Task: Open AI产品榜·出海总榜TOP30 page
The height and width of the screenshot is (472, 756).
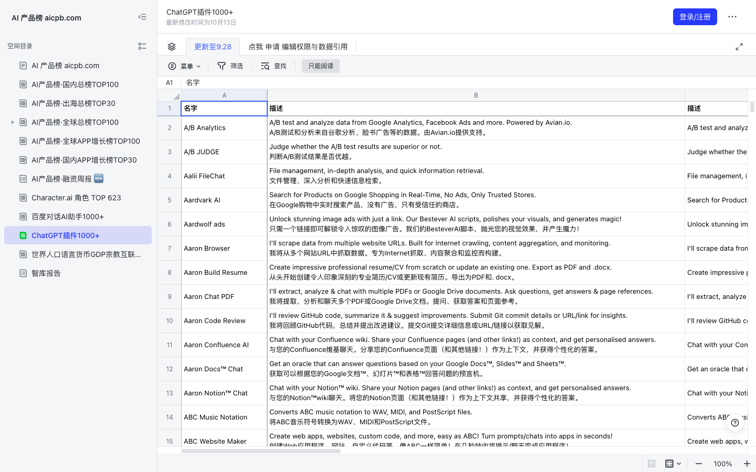Action: click(78, 103)
